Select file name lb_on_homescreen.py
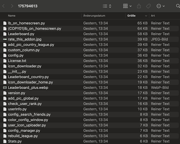The height and width of the screenshot is (144, 180). [x=26, y=23]
